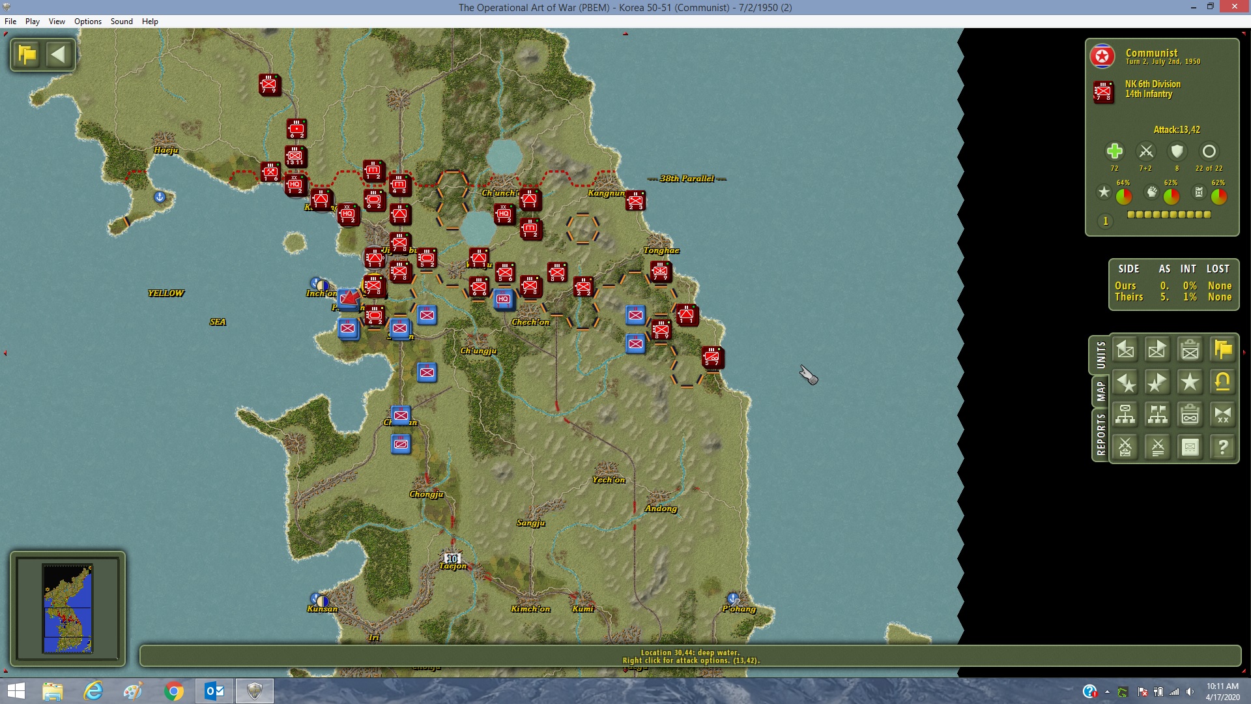Launch Internet Explorer from the taskbar
Image resolution: width=1251 pixels, height=704 pixels.
coord(94,691)
